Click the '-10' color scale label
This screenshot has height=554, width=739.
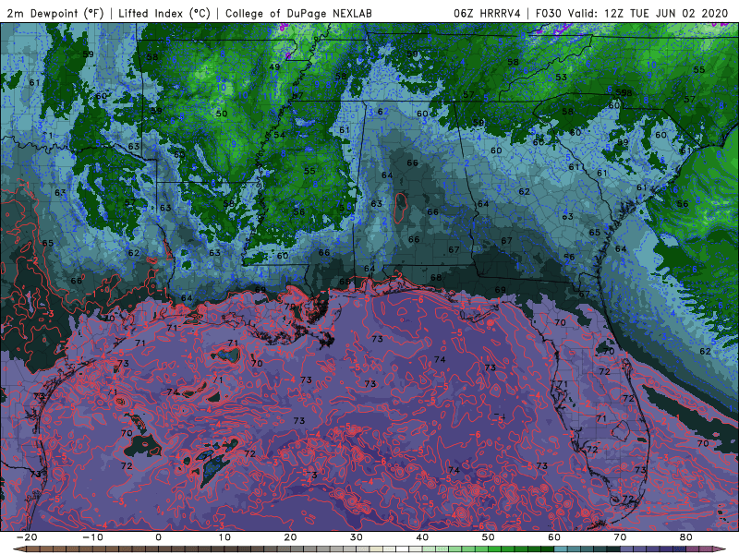[92, 537]
